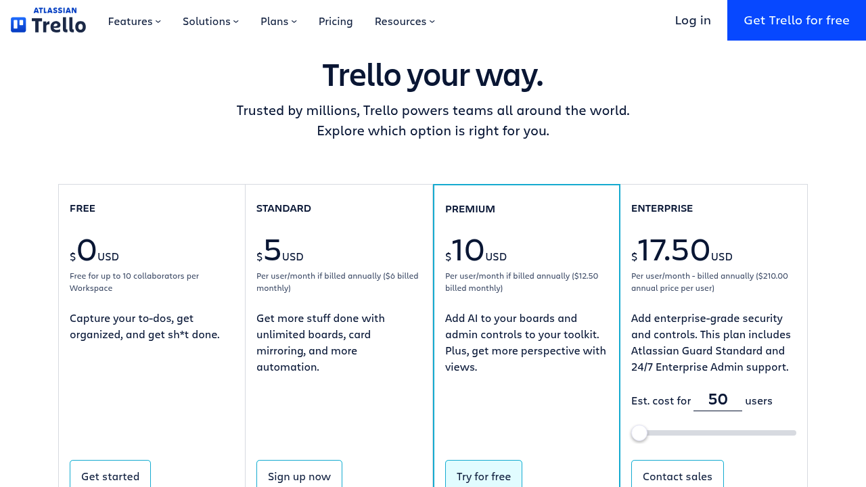Click the Enterprise plan heading
This screenshot has width=866, height=487.
[662, 208]
